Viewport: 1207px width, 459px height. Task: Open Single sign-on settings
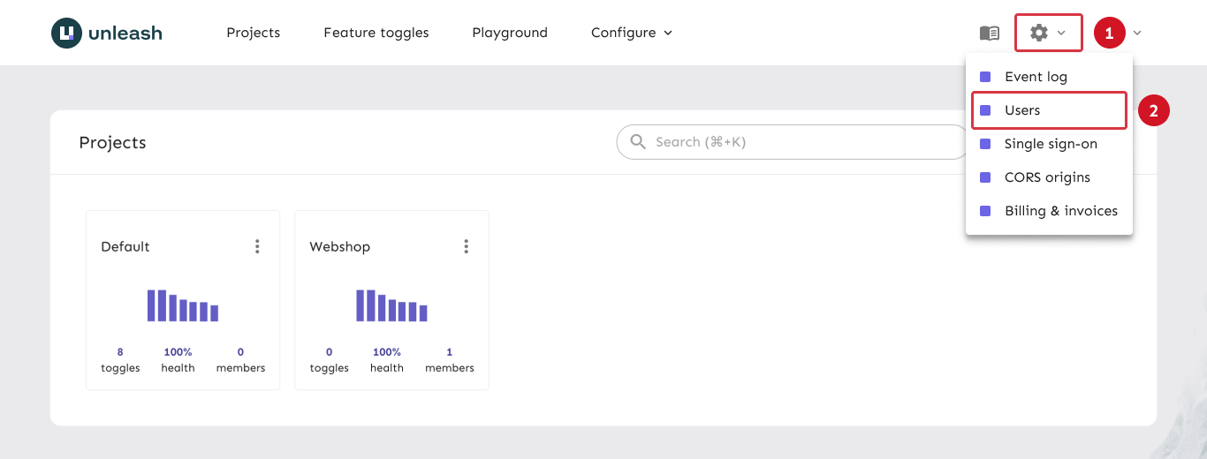(1051, 144)
